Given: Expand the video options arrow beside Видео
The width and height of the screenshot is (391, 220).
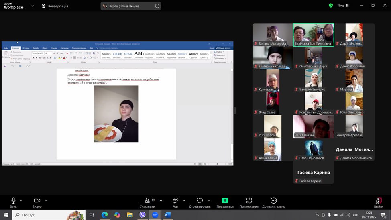Looking at the screenshot, I should pos(46,200).
